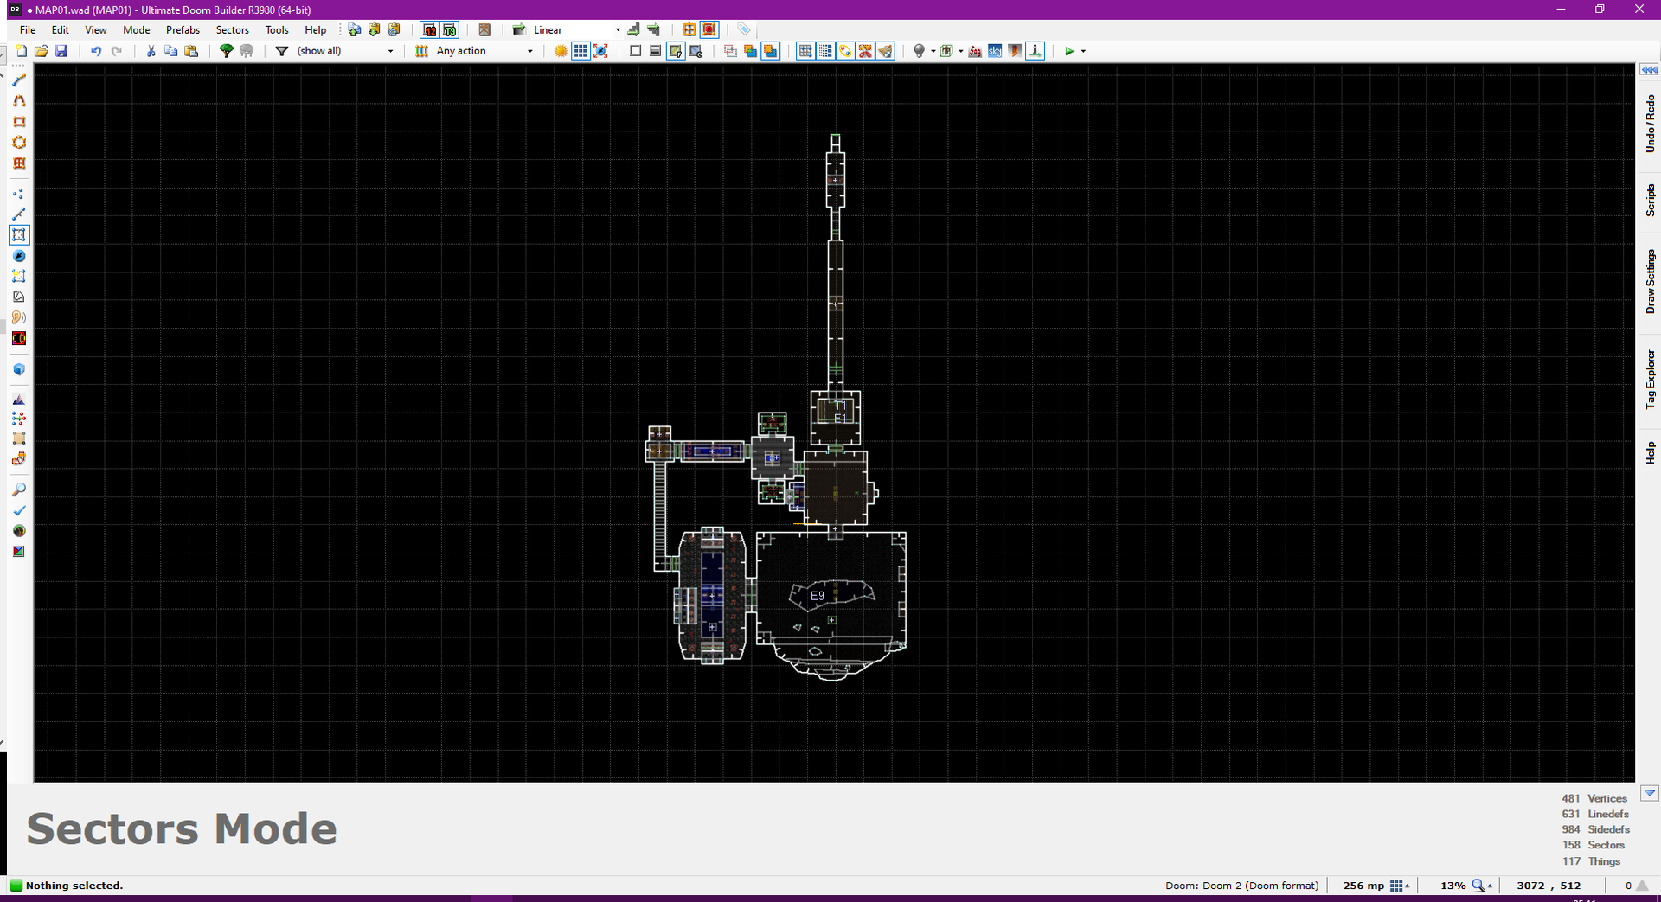Switch to Linedefs mode
The height and width of the screenshot is (902, 1661).
19,214
